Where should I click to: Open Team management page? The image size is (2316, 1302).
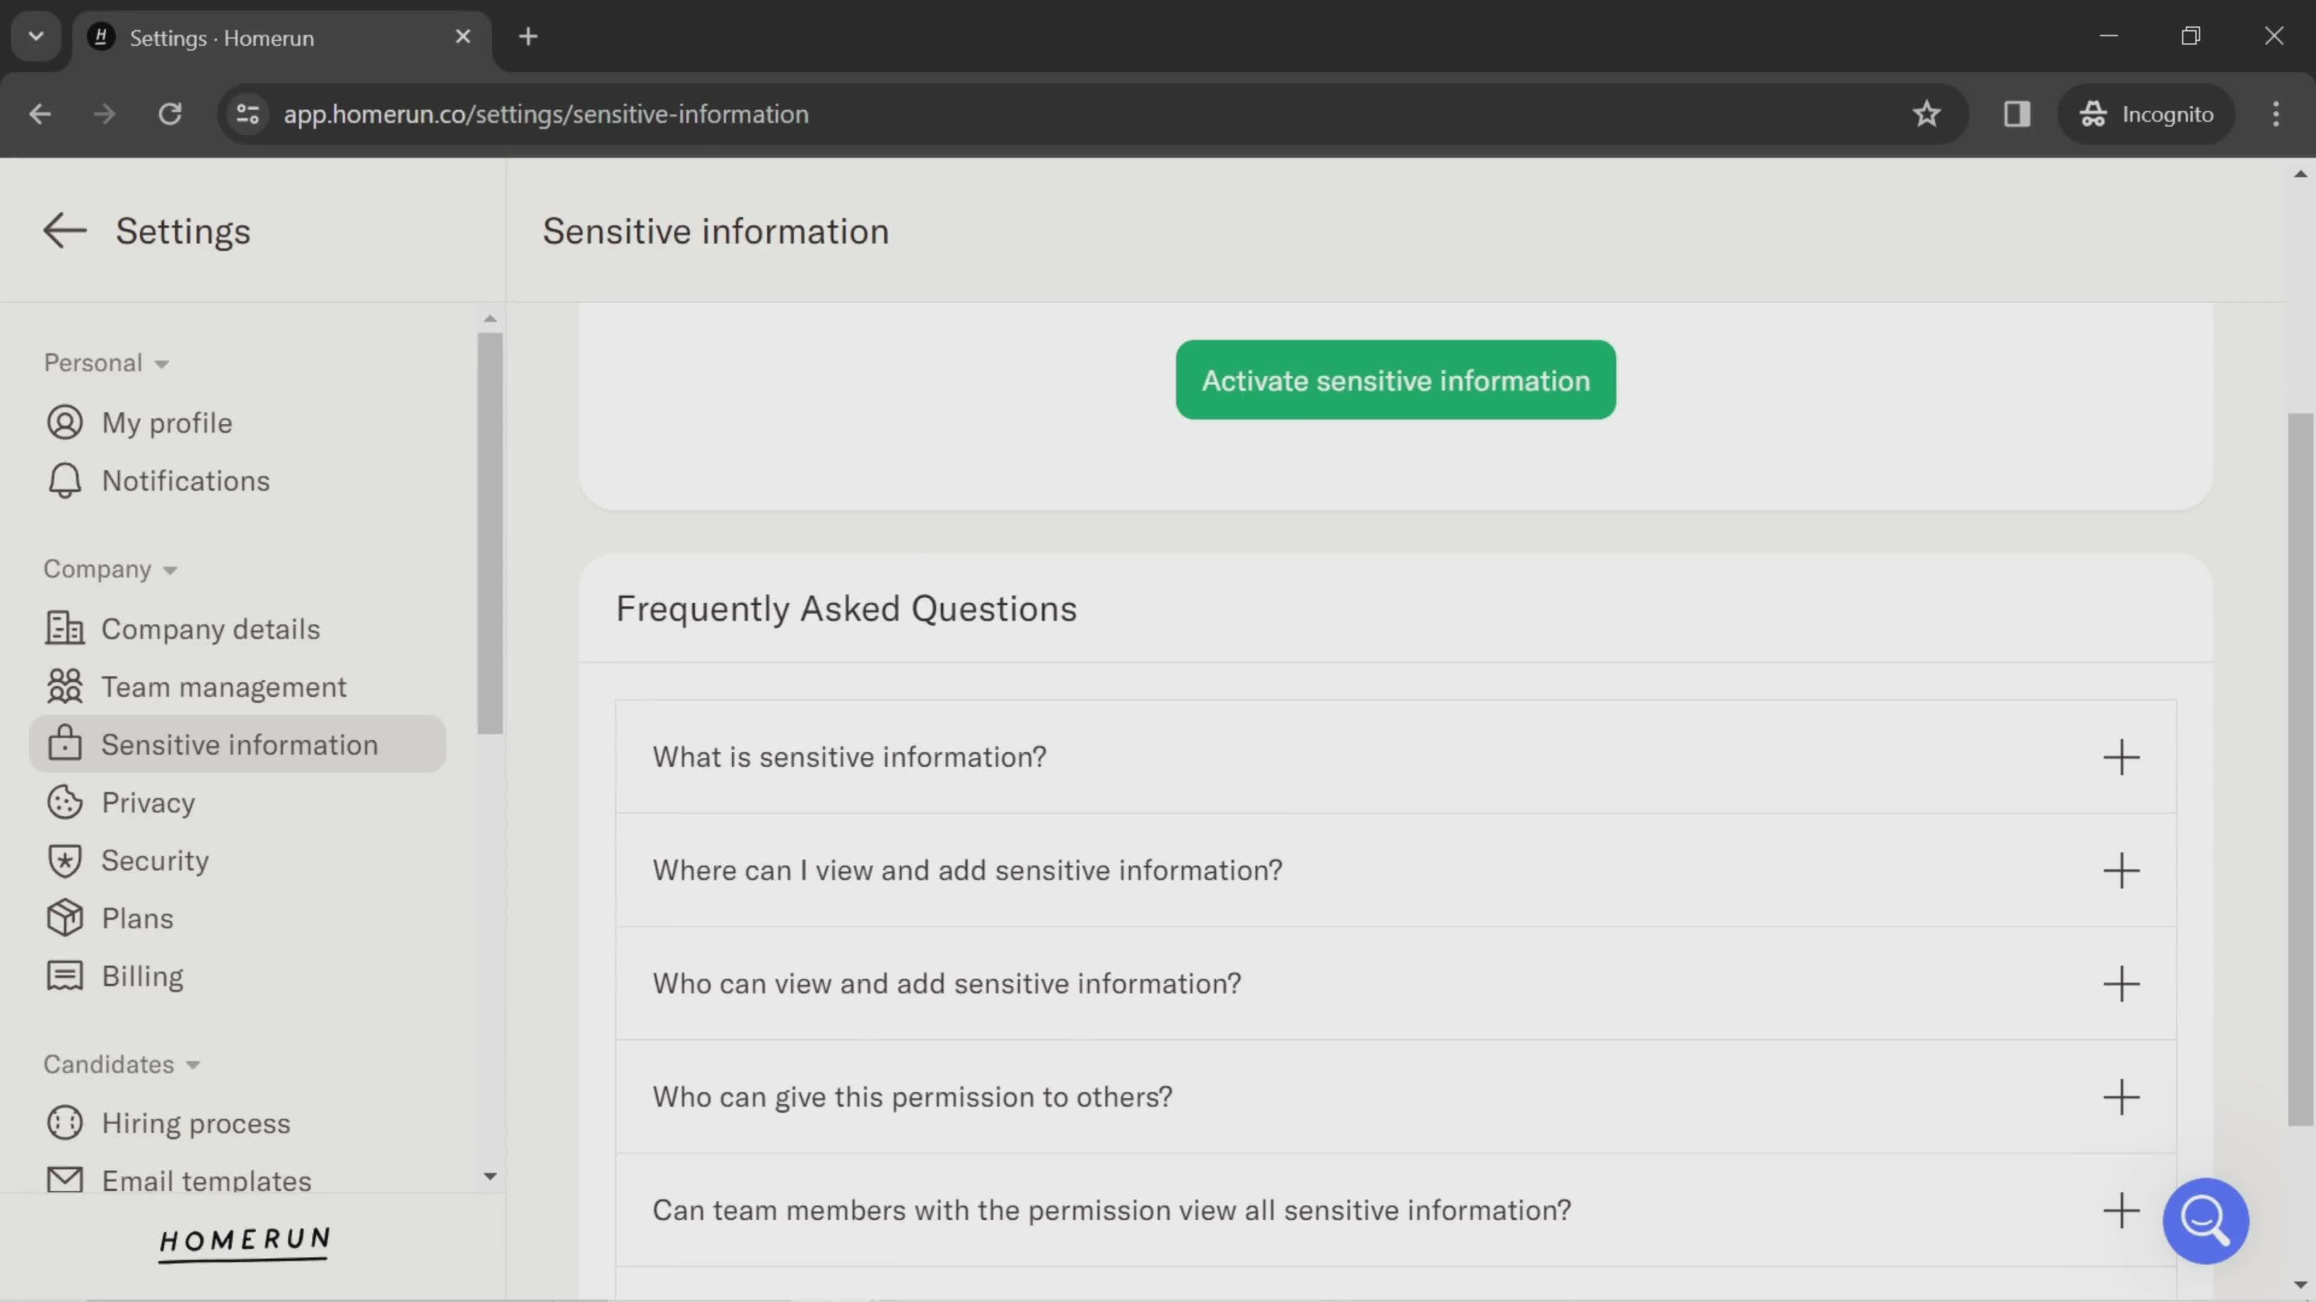224,687
